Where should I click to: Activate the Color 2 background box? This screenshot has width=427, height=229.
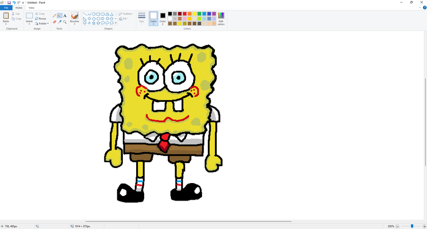pyautogui.click(x=163, y=19)
